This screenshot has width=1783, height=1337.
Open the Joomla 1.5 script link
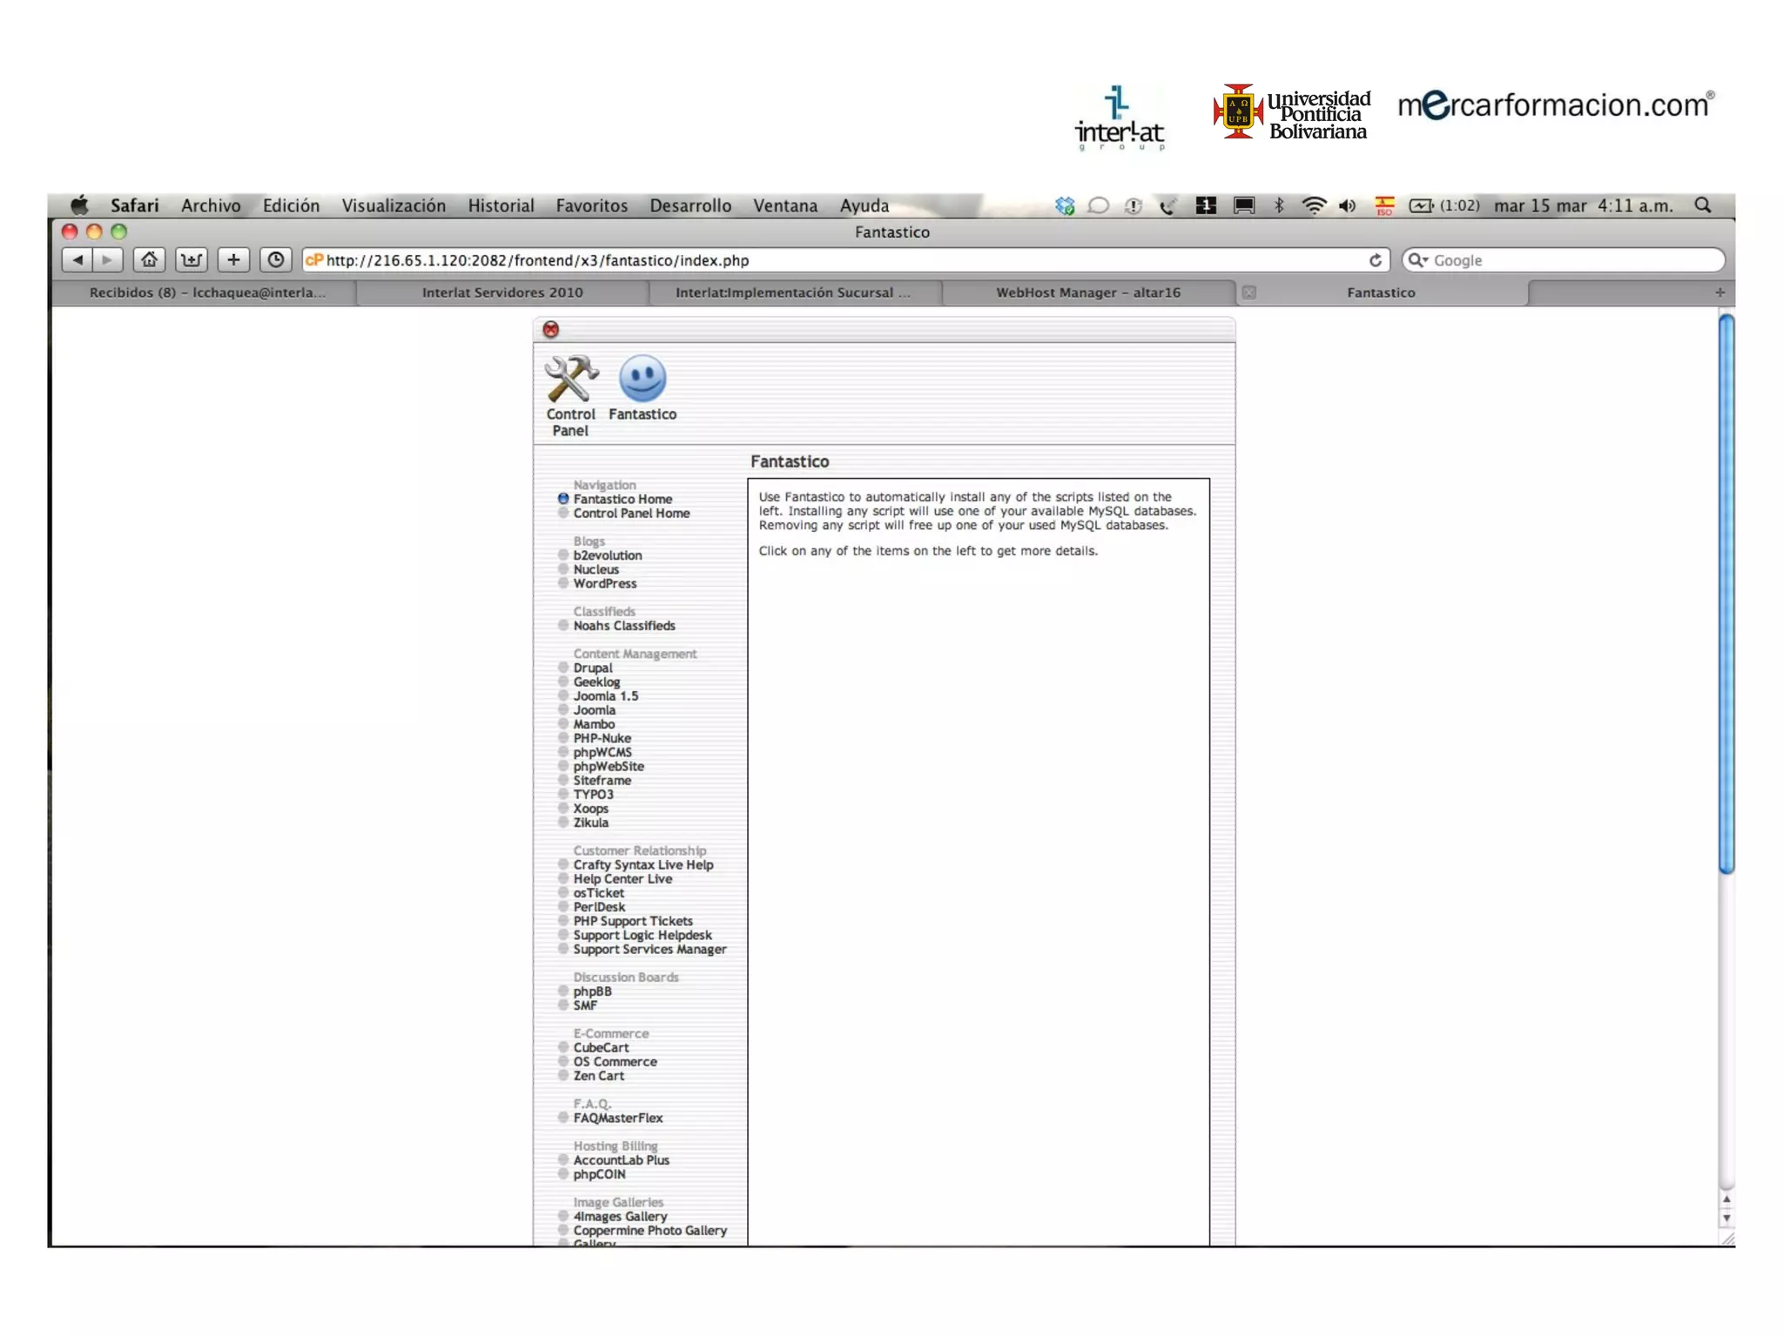pos(605,695)
